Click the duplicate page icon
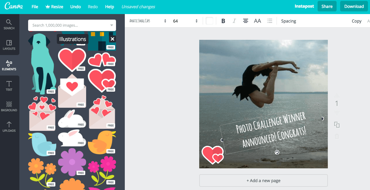Screen dimensions: 370x190 coord(337,124)
